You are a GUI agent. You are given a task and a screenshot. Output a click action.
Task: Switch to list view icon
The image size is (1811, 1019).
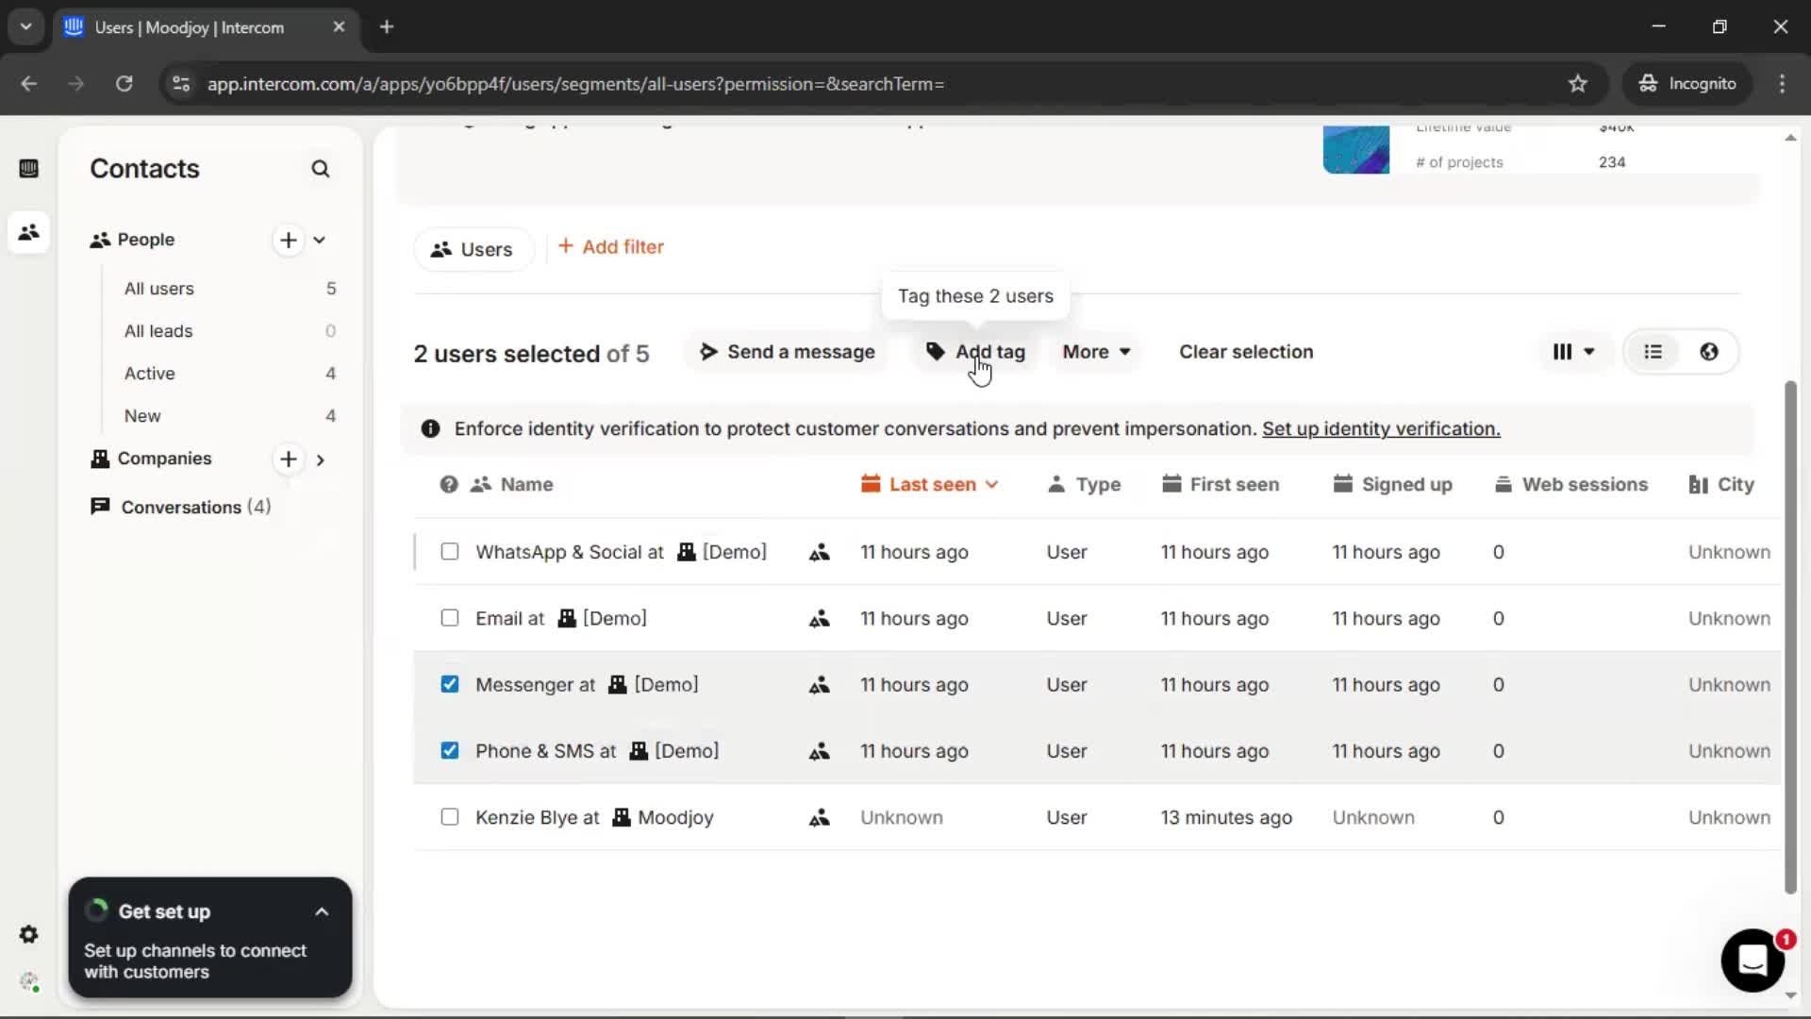(1653, 352)
